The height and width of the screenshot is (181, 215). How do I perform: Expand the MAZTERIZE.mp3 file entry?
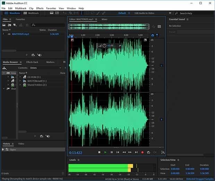(x=3, y=34)
